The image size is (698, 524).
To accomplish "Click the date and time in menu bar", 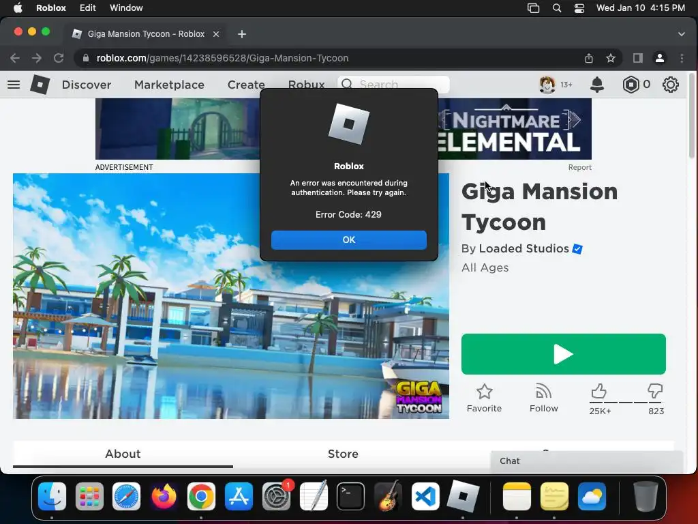I will point(640,8).
